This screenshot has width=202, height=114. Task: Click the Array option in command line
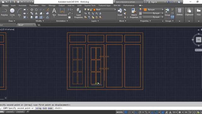point(39,108)
